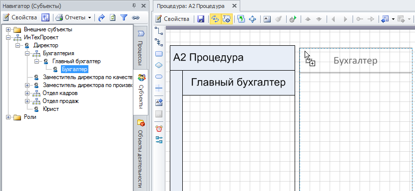Click the Главный бухгалтер lane header
The width and height of the screenshot is (415, 191).
pyautogui.click(x=239, y=83)
